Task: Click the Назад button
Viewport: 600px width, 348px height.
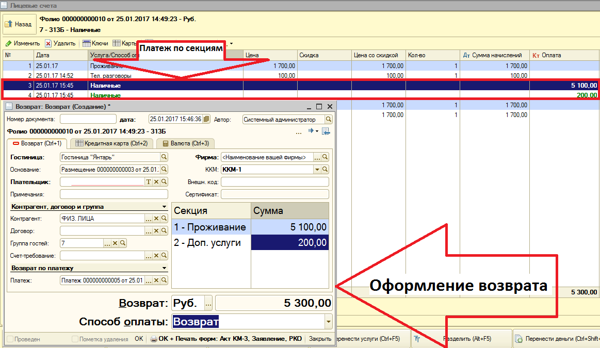Action: click(19, 24)
